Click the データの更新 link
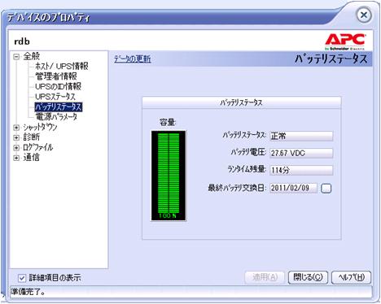 tap(132, 59)
